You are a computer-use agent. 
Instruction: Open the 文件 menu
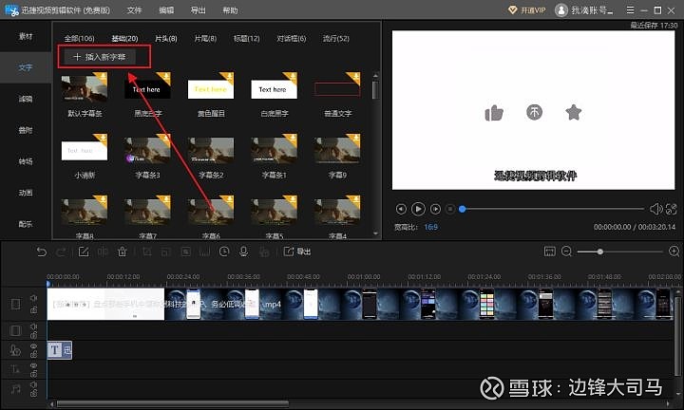[x=134, y=10]
